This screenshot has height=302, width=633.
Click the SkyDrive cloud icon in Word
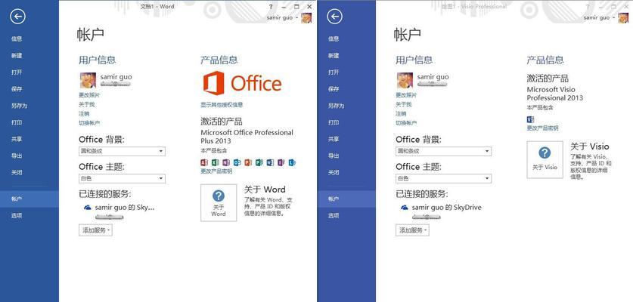(87, 207)
